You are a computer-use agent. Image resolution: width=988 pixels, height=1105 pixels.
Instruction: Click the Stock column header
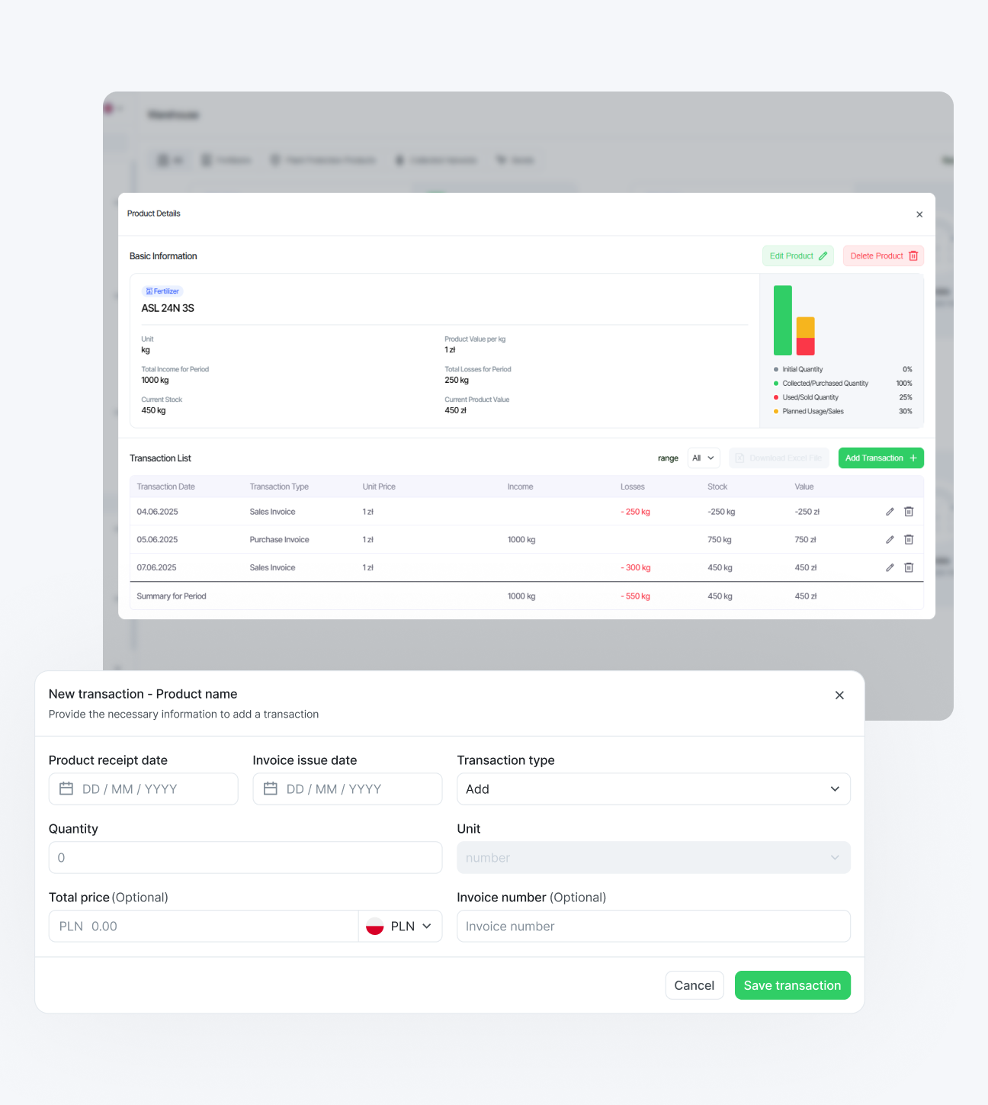(x=717, y=487)
